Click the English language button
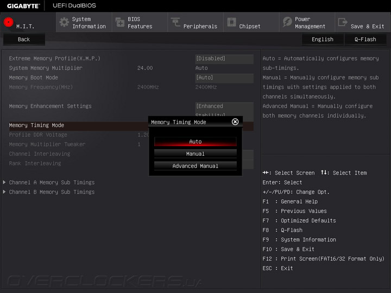This screenshot has height=293, width=391. click(323, 40)
